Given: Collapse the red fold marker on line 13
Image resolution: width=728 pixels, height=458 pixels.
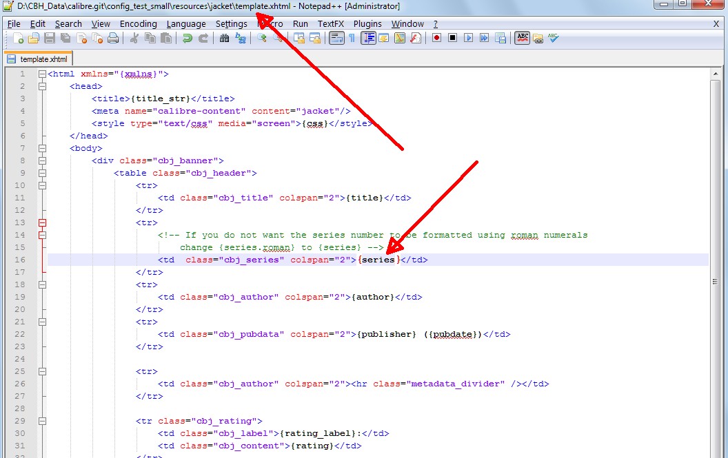Looking at the screenshot, I should pyautogui.click(x=42, y=222).
